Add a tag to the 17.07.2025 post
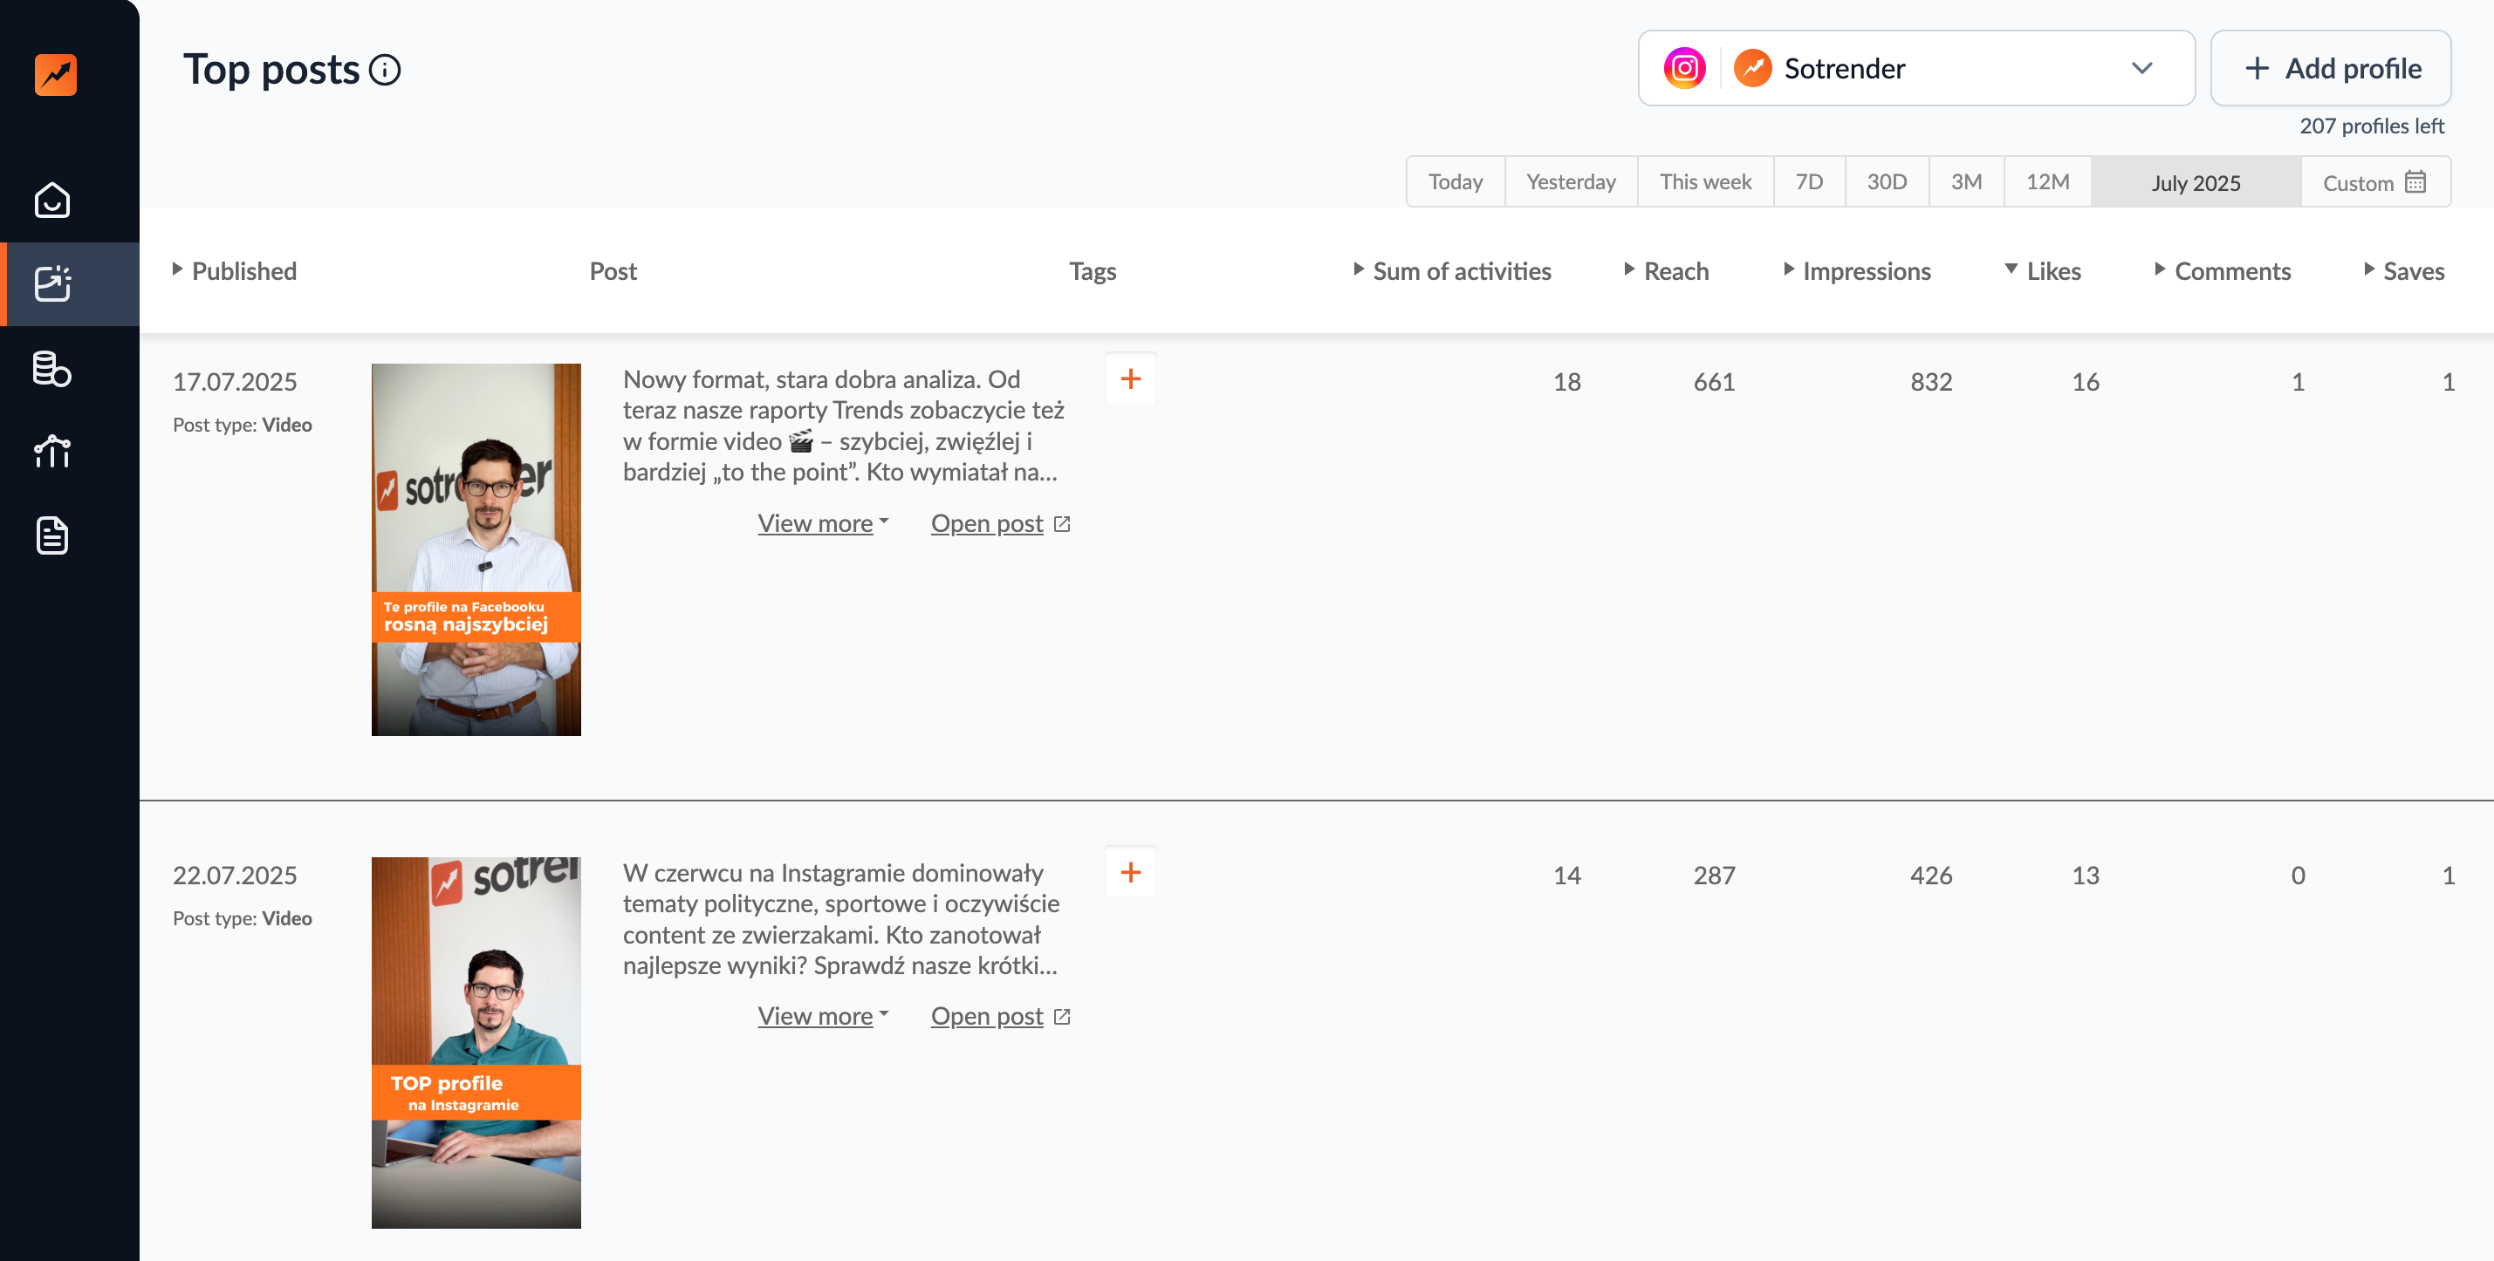 [x=1130, y=379]
